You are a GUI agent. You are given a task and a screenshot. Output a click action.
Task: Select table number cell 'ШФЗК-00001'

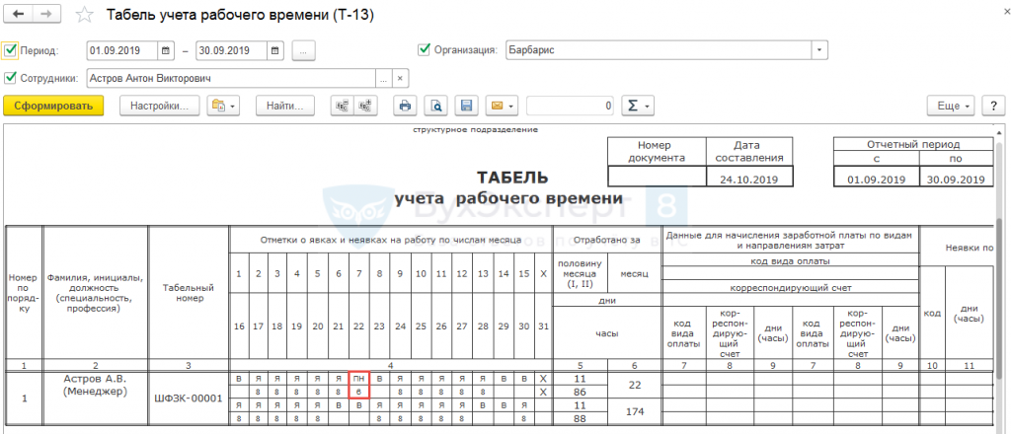coord(189,398)
